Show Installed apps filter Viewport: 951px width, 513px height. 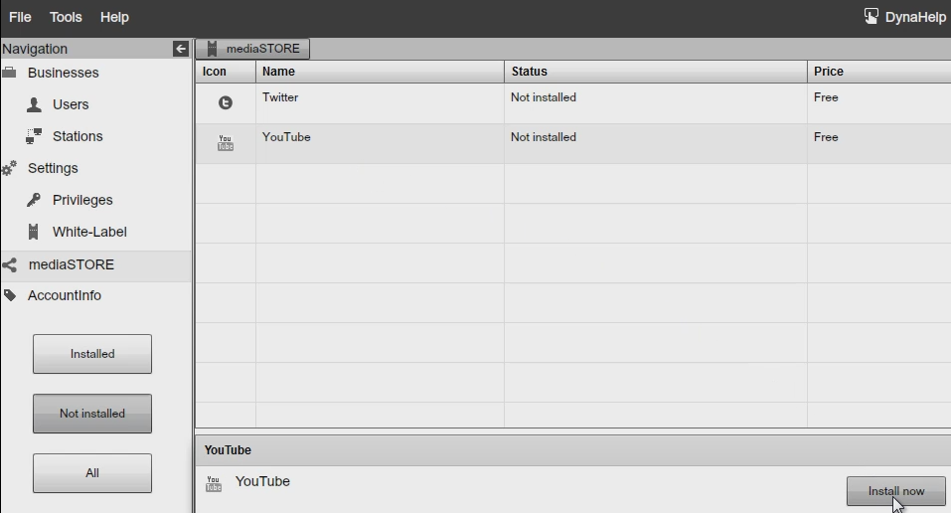92,354
